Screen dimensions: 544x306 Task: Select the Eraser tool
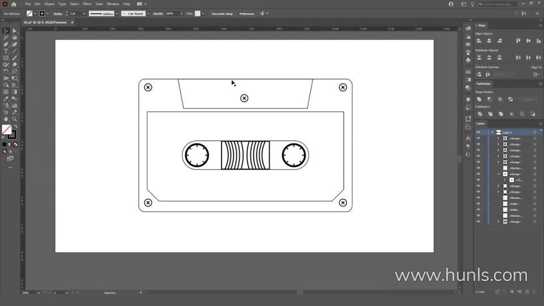(x=15, y=65)
